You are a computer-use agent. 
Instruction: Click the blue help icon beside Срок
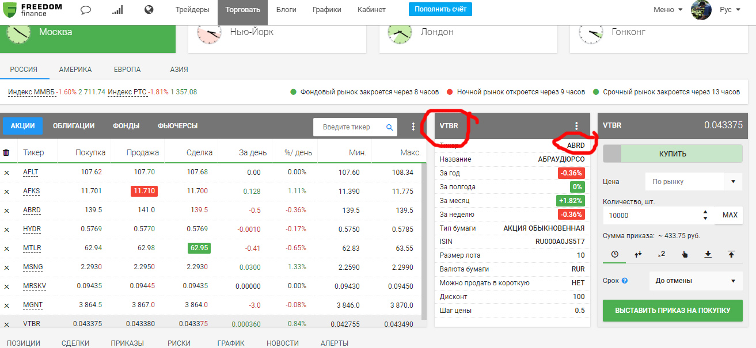[625, 281]
